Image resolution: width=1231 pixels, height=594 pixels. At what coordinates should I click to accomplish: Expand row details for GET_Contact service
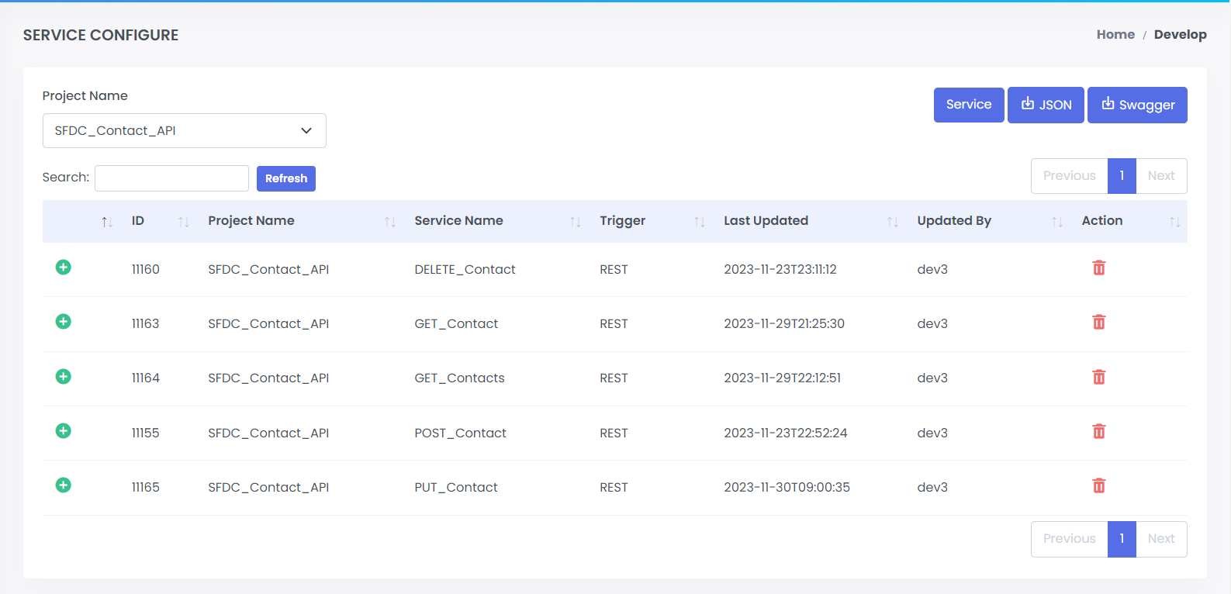[64, 322]
